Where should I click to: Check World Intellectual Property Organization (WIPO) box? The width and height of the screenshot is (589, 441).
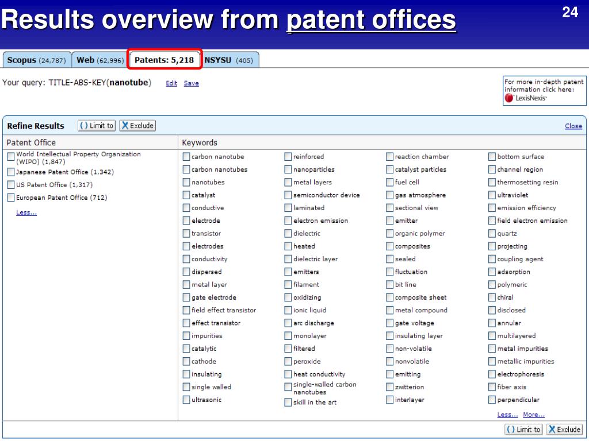coord(11,156)
